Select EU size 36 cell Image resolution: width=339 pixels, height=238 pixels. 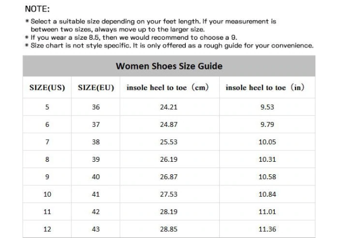click(x=96, y=107)
